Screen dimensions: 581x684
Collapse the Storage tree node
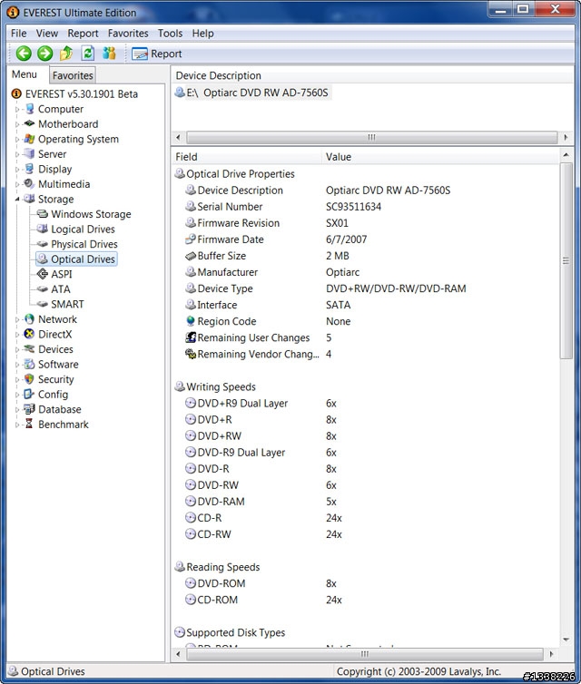coord(17,200)
